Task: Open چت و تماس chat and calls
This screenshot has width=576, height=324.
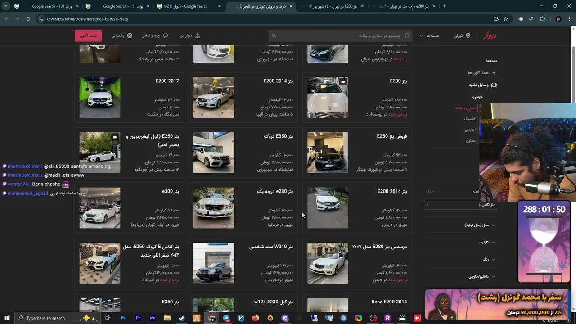Action: [155, 36]
